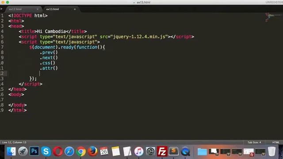
Task: Click the yellow minimize window button
Action: tap(3, 2)
